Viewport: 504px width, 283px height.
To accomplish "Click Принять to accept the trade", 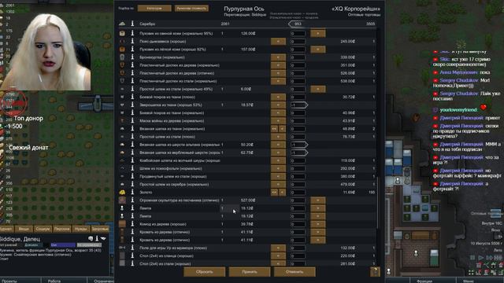I will tap(250, 272).
